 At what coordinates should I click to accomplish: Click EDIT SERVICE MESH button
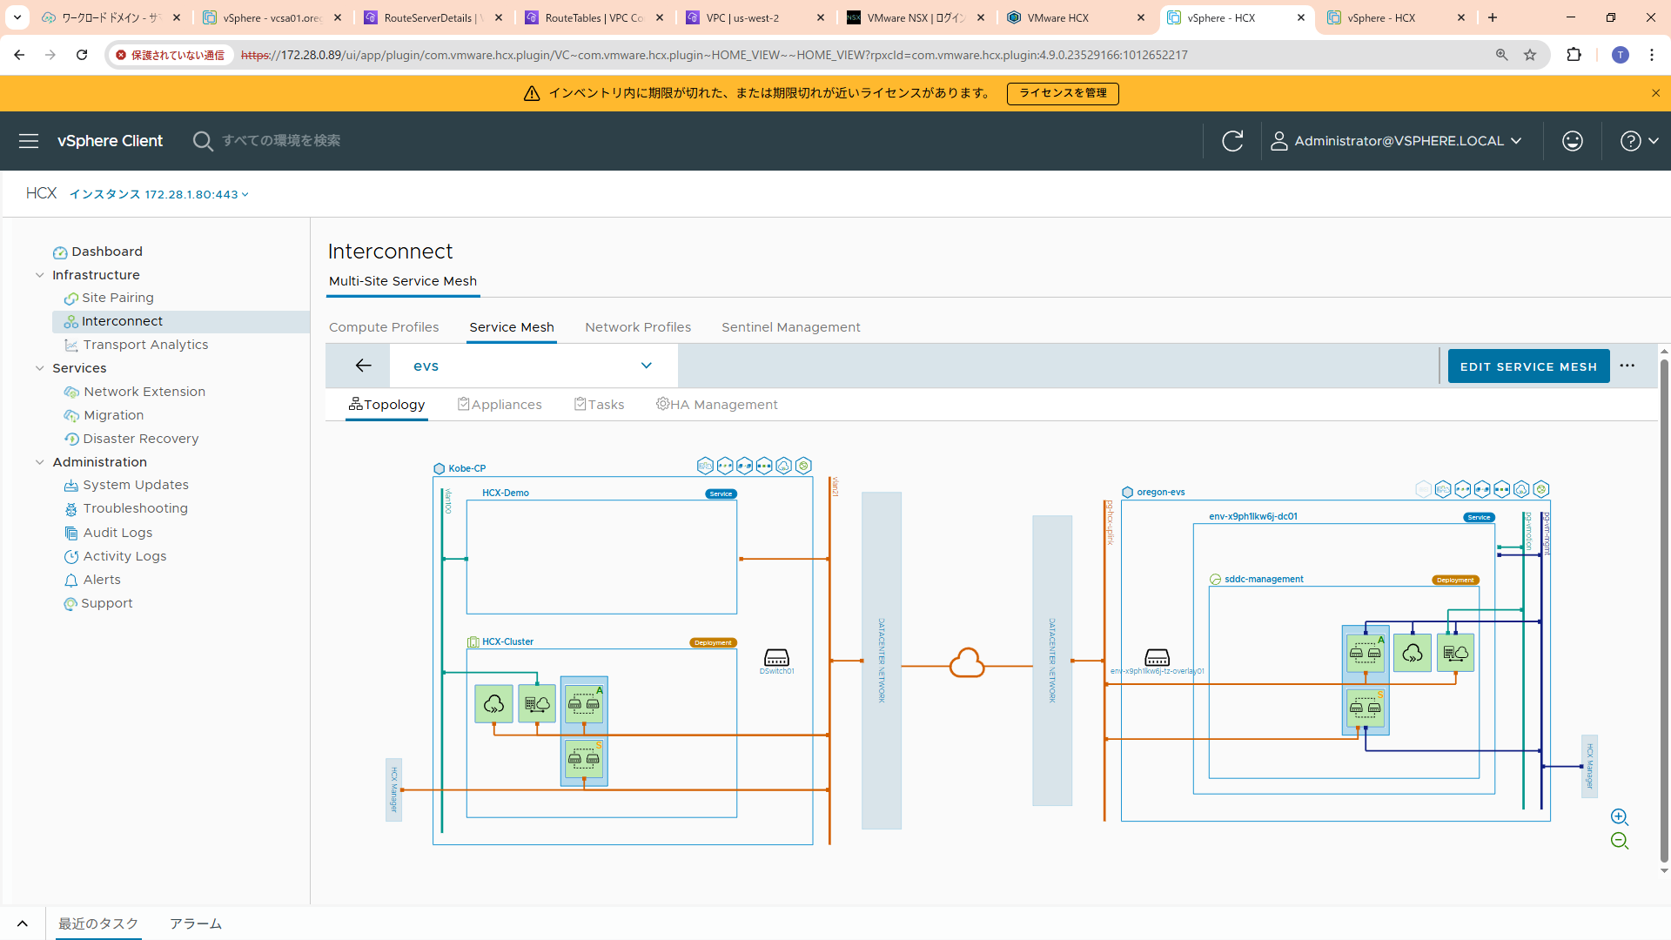pos(1528,366)
